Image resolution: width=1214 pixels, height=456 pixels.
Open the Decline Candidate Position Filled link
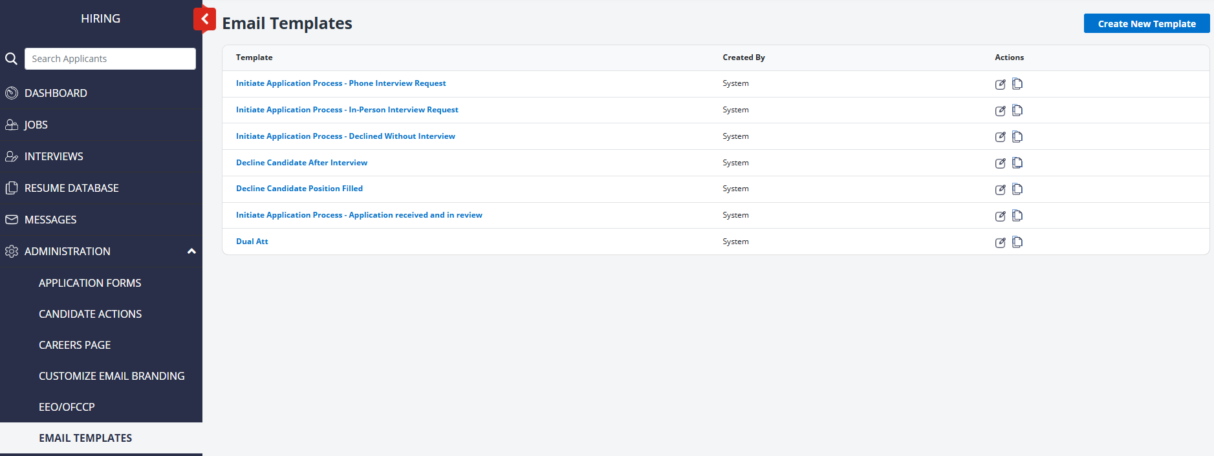point(299,189)
